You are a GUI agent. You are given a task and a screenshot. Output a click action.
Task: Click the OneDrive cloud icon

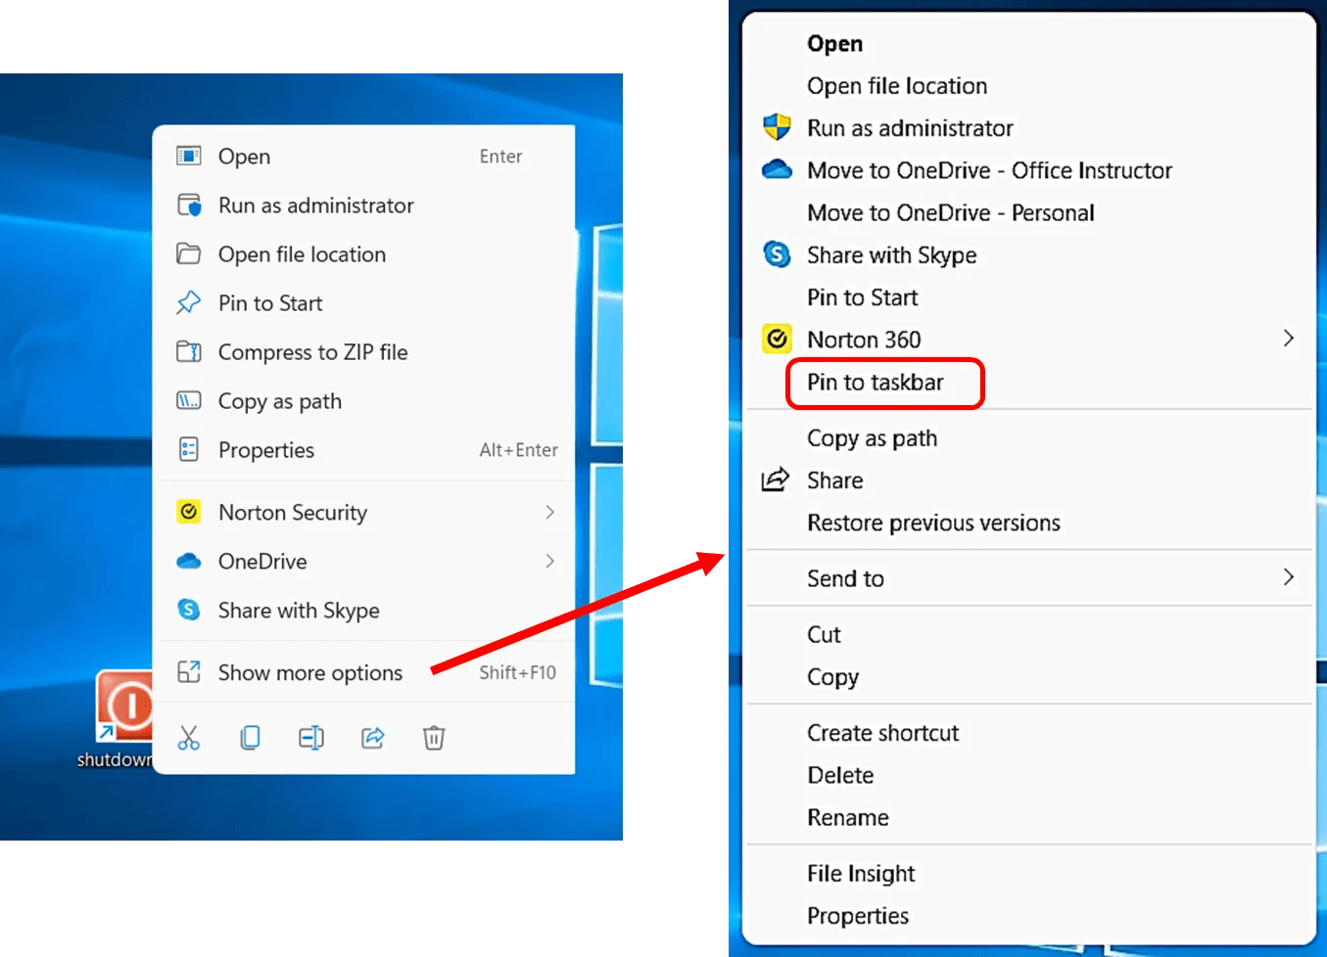(189, 561)
